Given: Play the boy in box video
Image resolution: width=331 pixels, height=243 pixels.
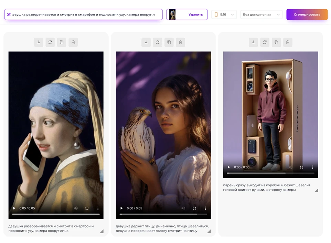Looking at the screenshot, I should click(x=228, y=167).
